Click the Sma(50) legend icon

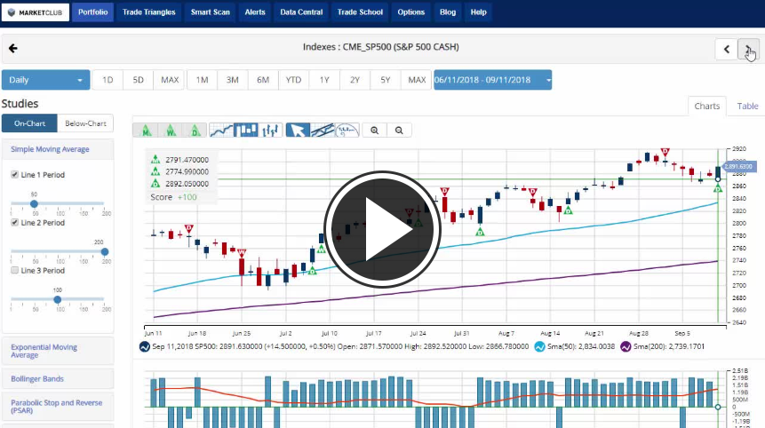pos(539,346)
